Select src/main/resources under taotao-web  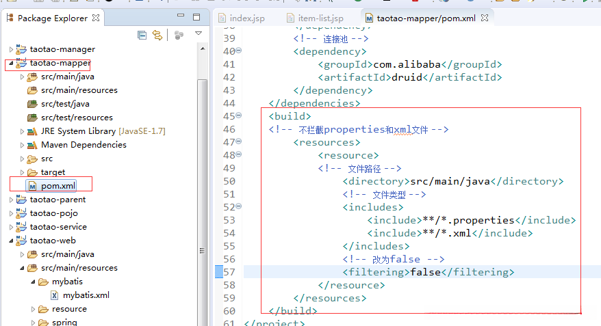click(79, 268)
